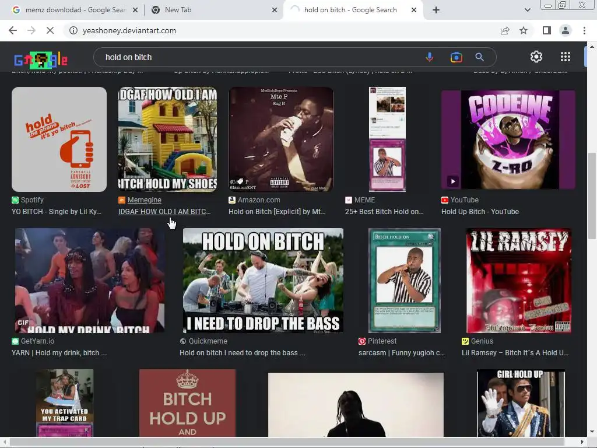Open the Lil Ramsey album cover thumbnail
597x448 pixels.
point(518,281)
